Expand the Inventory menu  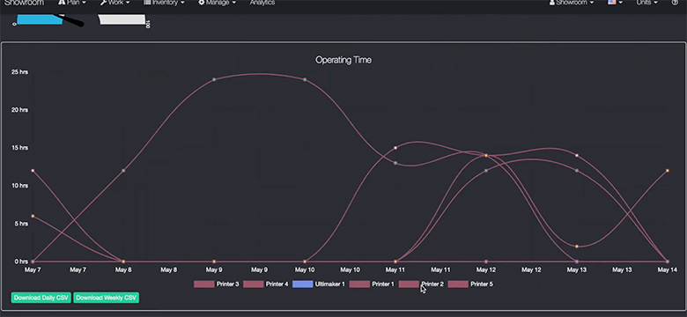(x=165, y=3)
